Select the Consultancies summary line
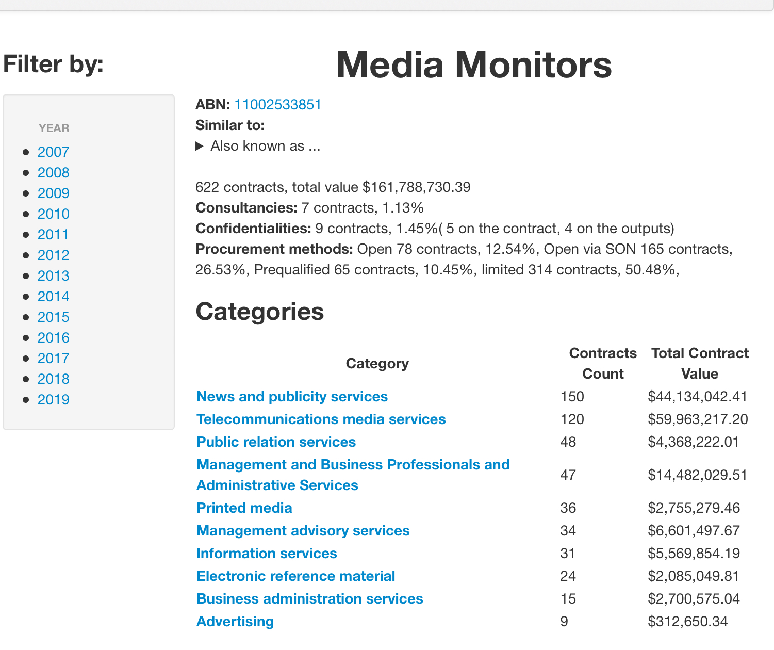The height and width of the screenshot is (650, 774). tap(309, 208)
